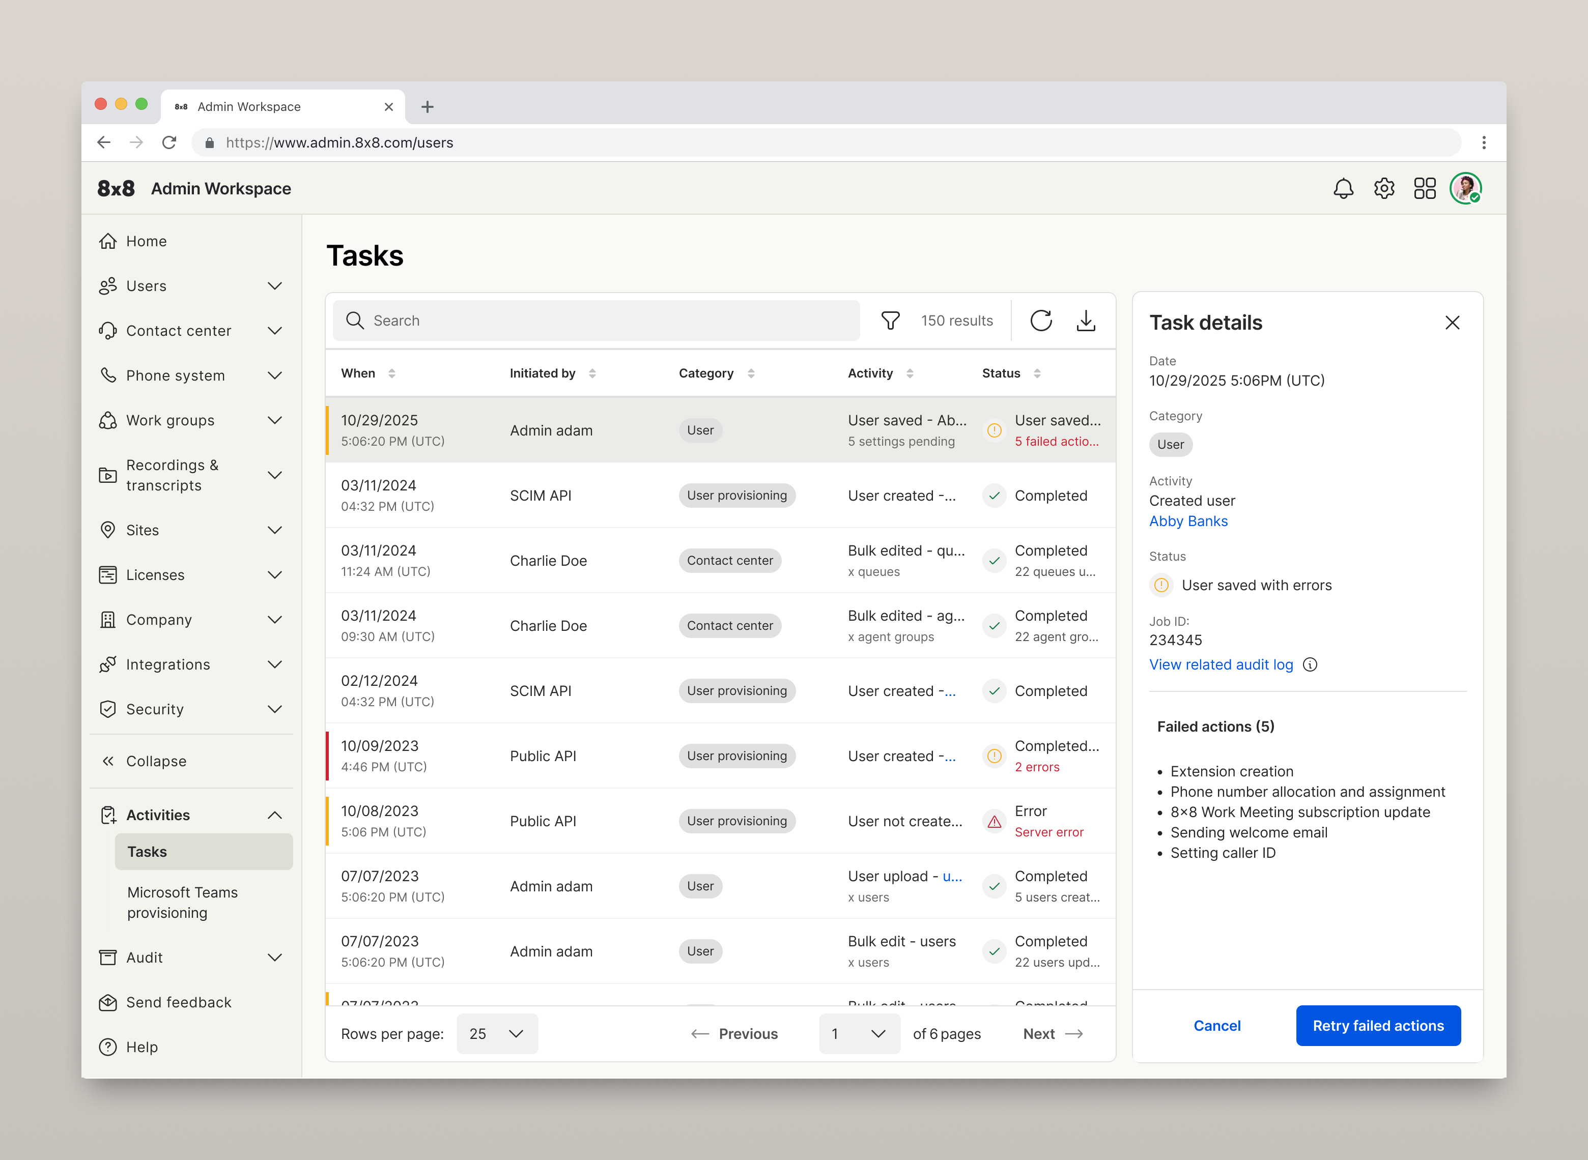Sort the table by When column
This screenshot has height=1160, width=1588.
coord(391,373)
